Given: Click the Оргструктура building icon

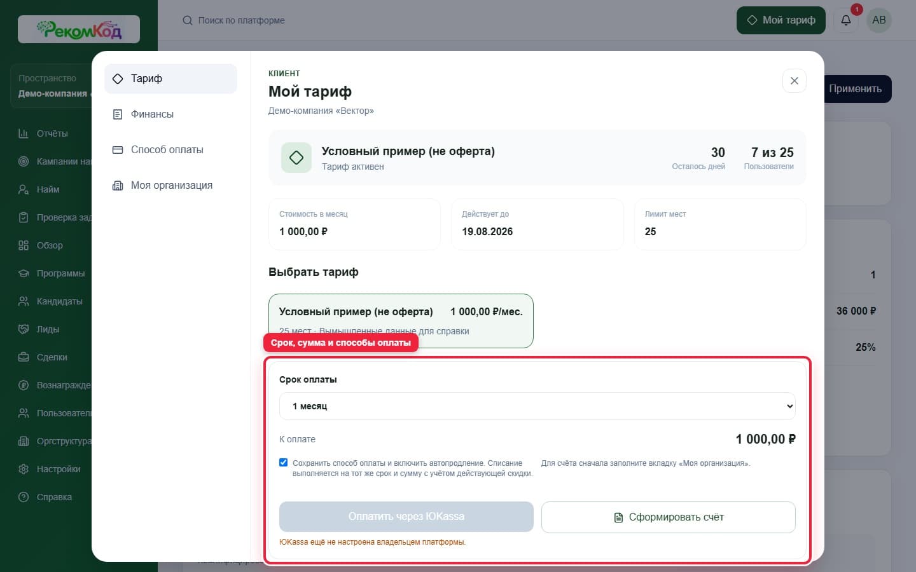Looking at the screenshot, I should coord(24,441).
